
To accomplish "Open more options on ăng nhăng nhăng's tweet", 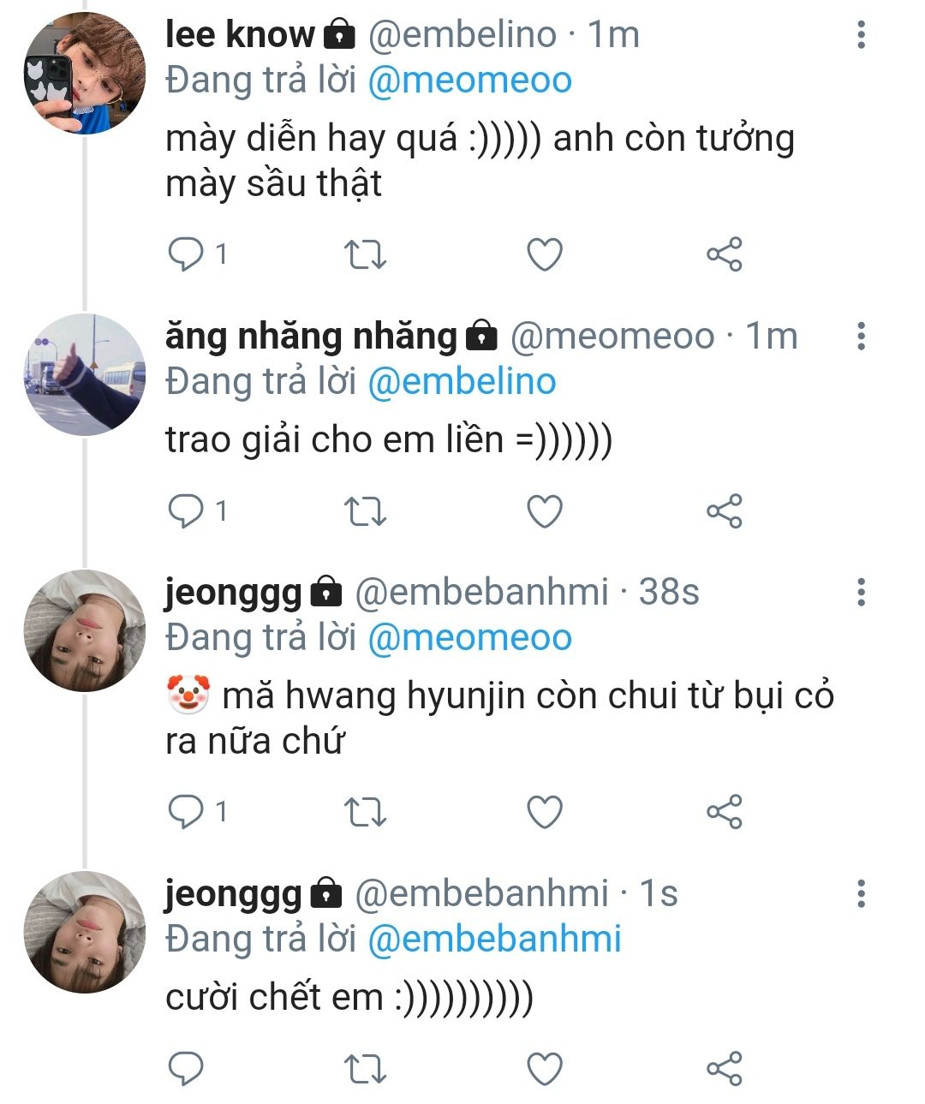I will [861, 336].
